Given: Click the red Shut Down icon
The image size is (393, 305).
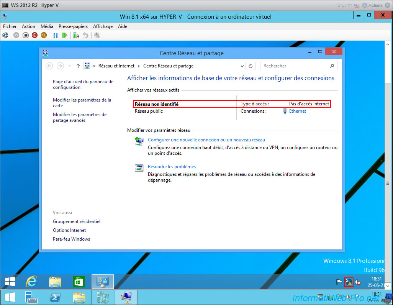Looking at the screenshot, I should coord(34,35).
